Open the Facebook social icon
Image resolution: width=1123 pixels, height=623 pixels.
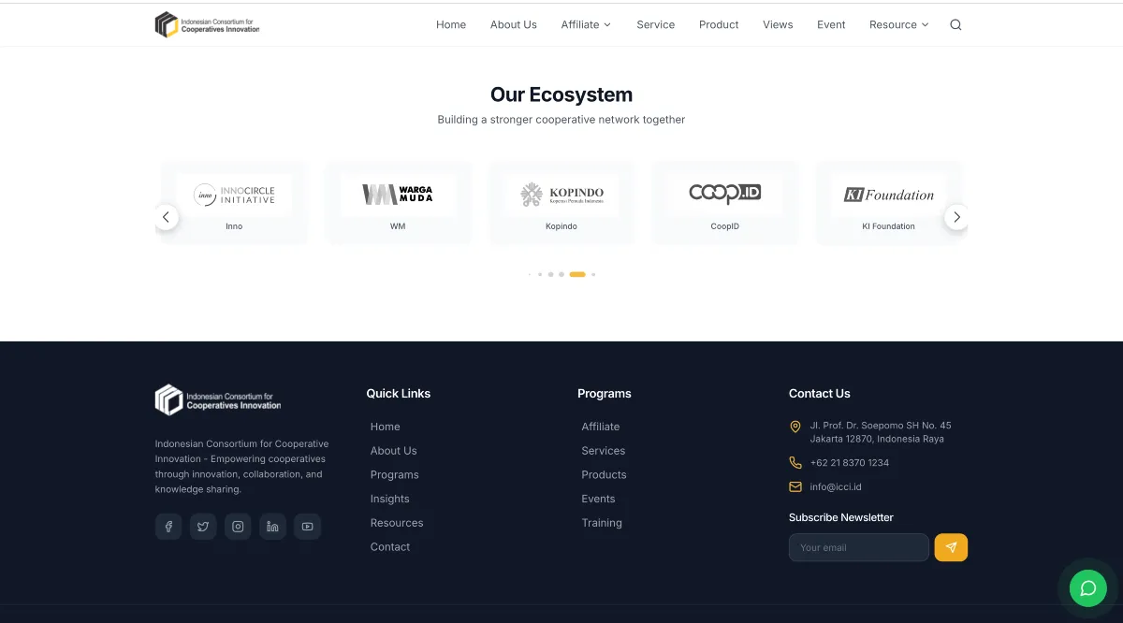click(168, 527)
